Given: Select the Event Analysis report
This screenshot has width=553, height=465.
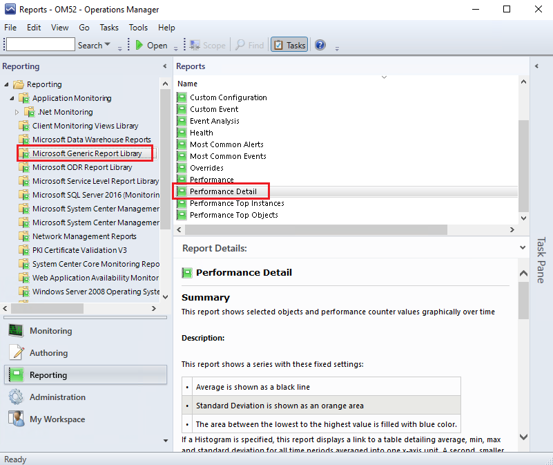Looking at the screenshot, I should (215, 121).
